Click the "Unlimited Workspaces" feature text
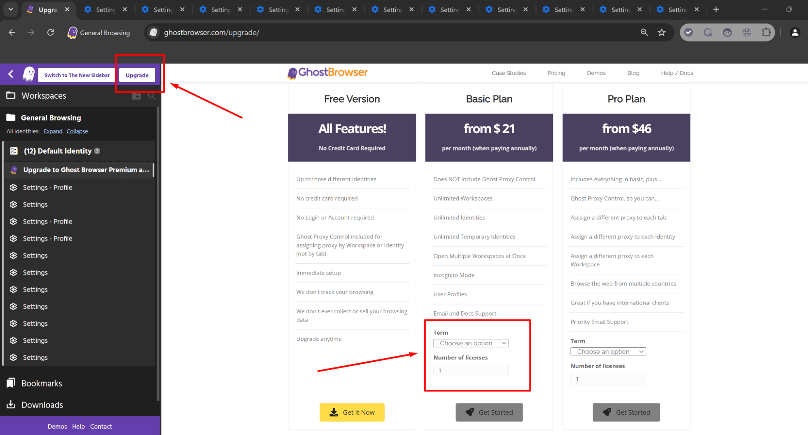This screenshot has width=808, height=435. 463,198
